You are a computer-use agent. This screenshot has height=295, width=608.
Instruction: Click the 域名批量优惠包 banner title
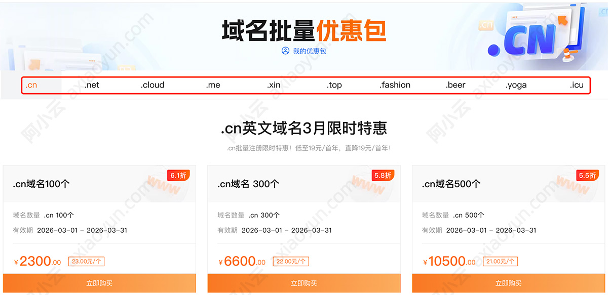coord(304,30)
